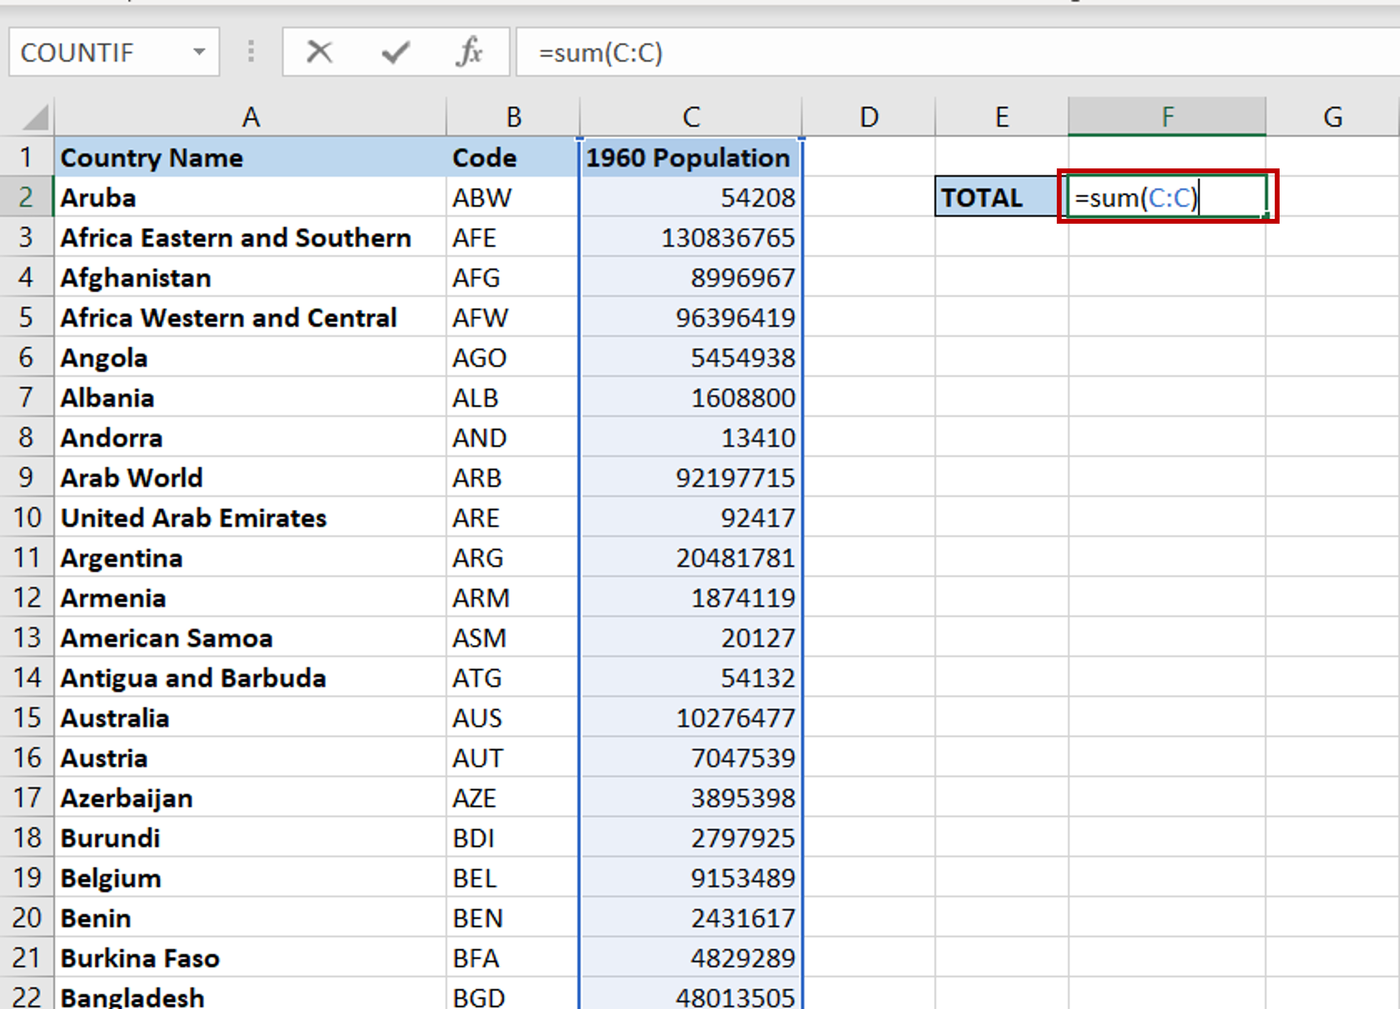Click the Cancel (X) formula button

pos(319,52)
